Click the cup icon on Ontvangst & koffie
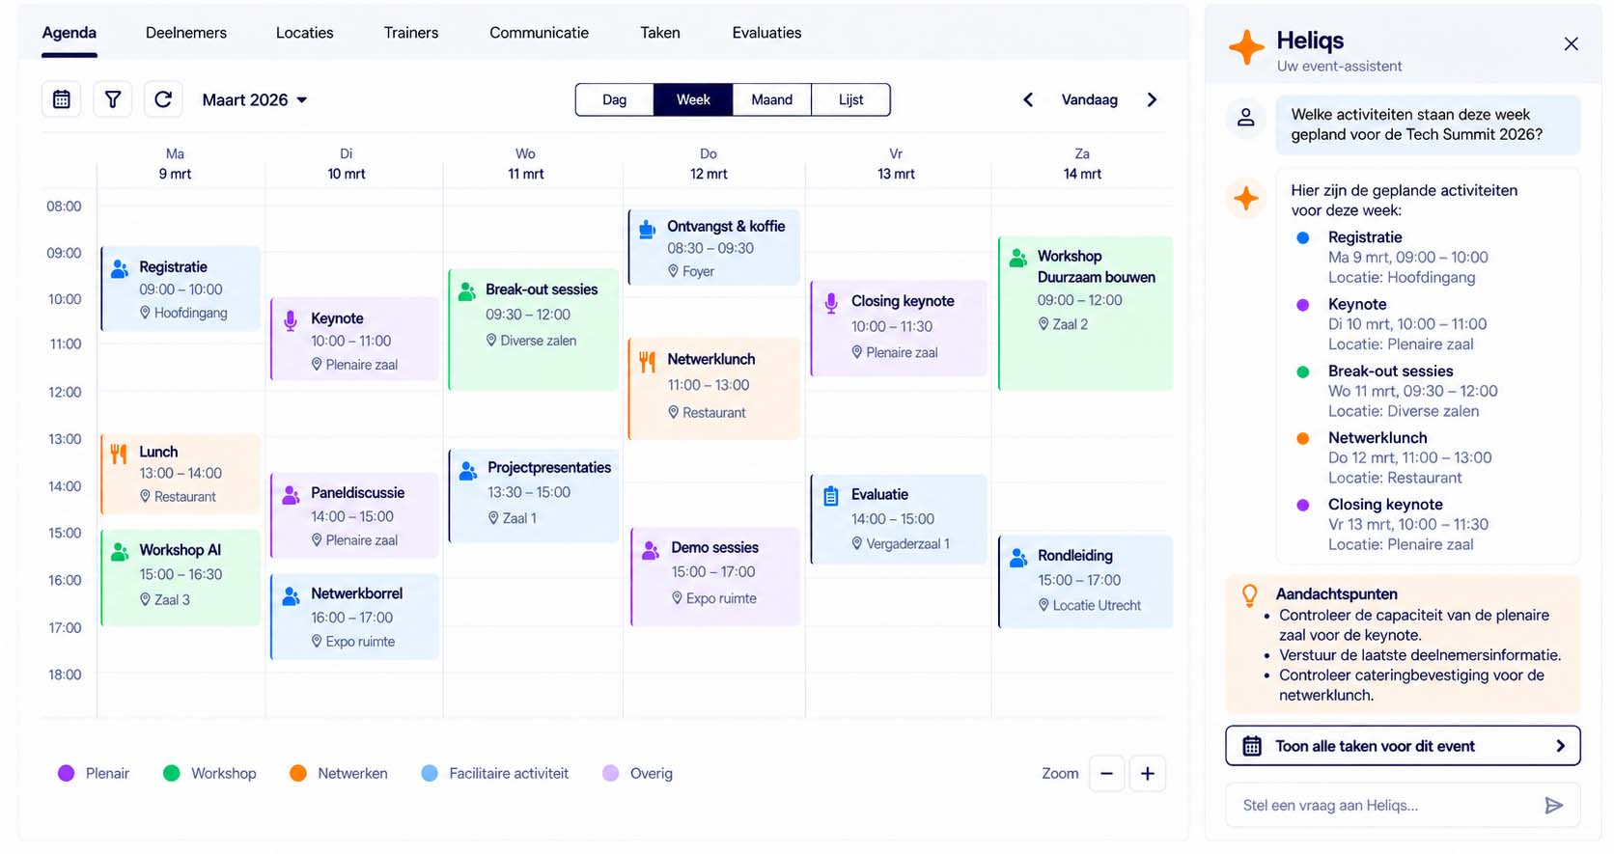1614x854 pixels. pos(647,228)
